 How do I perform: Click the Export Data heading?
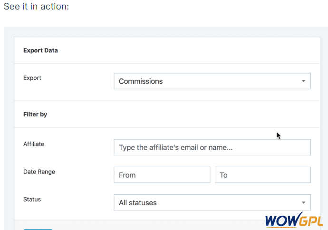tap(40, 50)
